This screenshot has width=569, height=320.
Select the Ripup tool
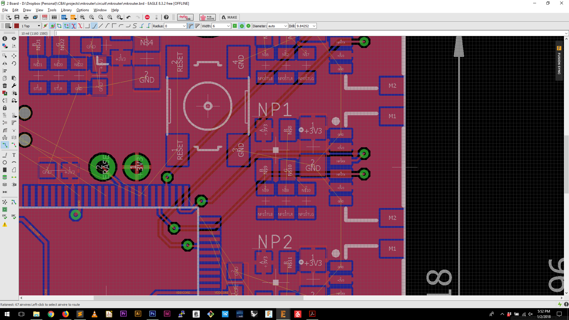click(14, 145)
